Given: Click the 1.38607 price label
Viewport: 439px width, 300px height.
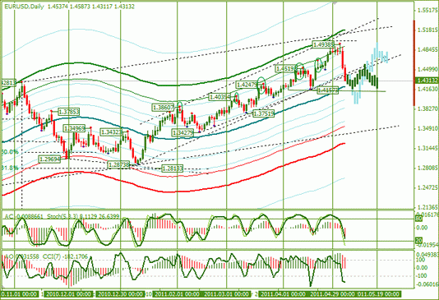Looking at the screenshot, I should (164, 108).
